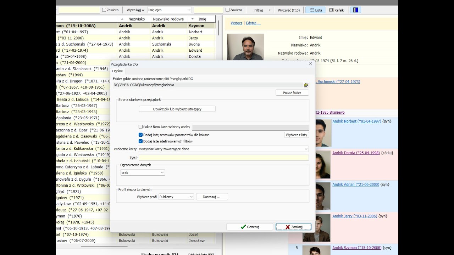Click the Suchomski (*27-04-1973) spouse link
The image size is (454, 255).
339,81
